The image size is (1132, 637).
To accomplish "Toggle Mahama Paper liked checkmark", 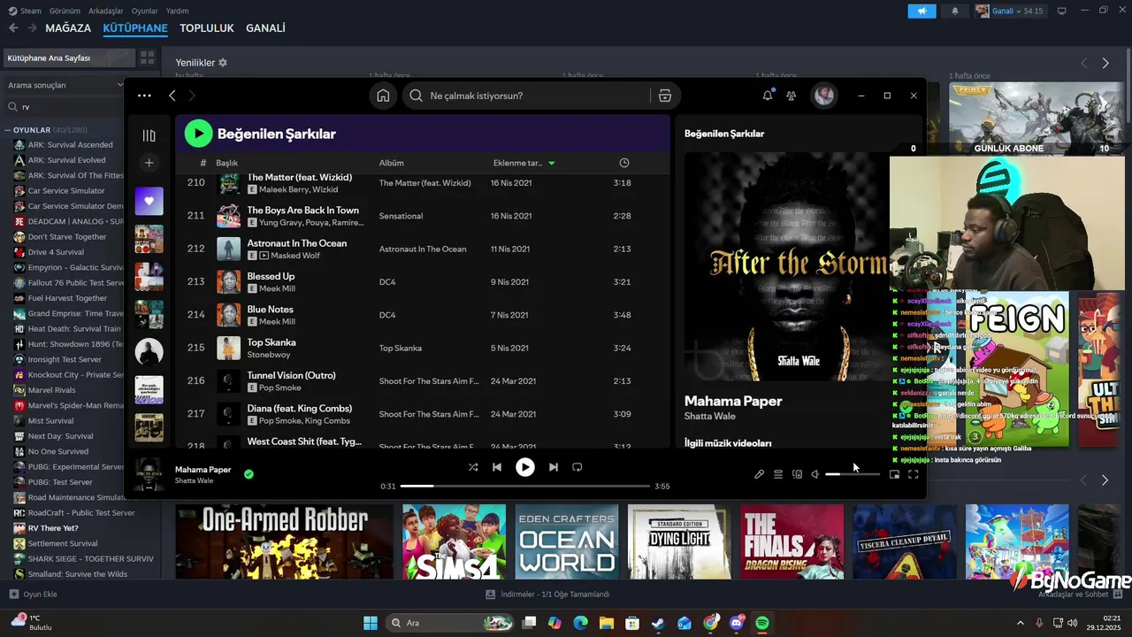I will 249,474.
